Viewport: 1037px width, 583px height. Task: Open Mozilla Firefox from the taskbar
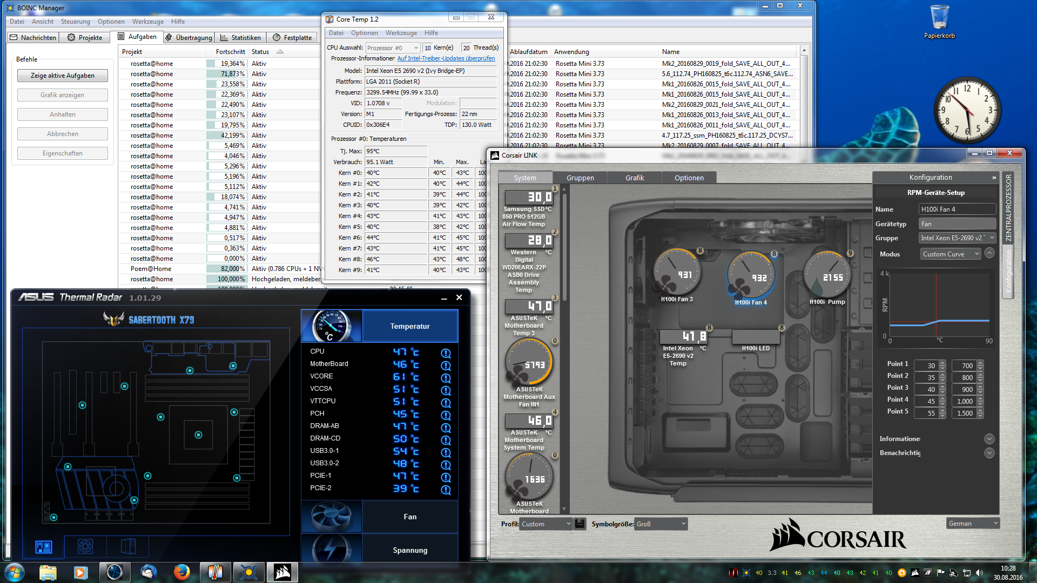tap(182, 572)
